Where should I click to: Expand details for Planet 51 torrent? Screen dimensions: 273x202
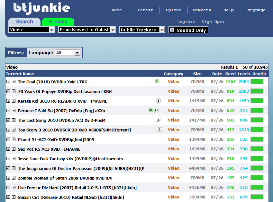click(x=14, y=139)
